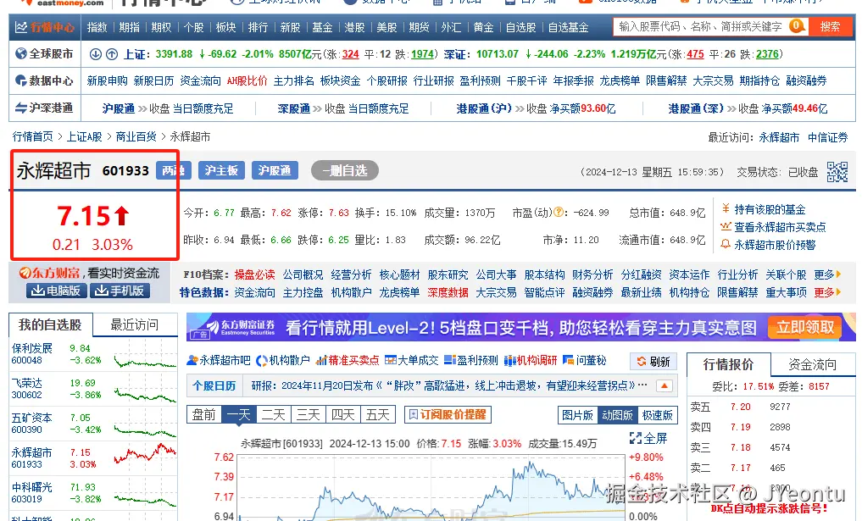This screenshot has width=862, height=521.
Task: Click the 永辉超市 mini chart thumbnail
Action: point(145,454)
